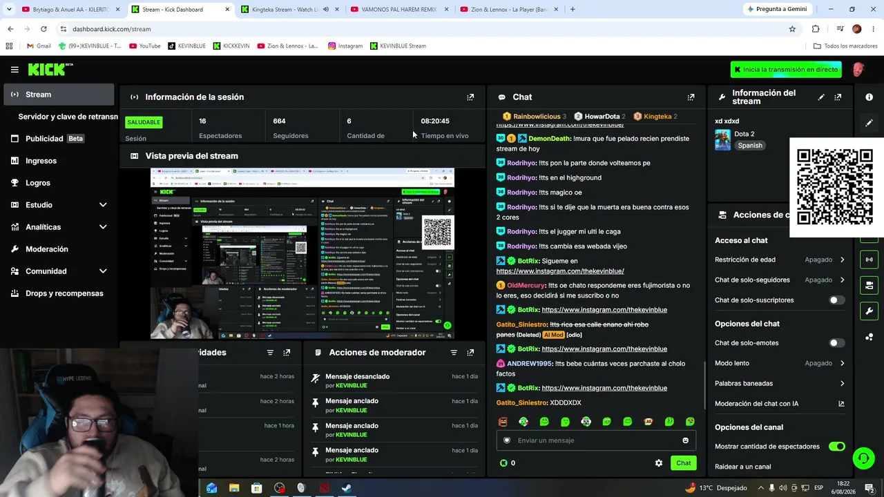Pop out the Información del stream panel
The height and width of the screenshot is (497, 884).
(x=838, y=97)
